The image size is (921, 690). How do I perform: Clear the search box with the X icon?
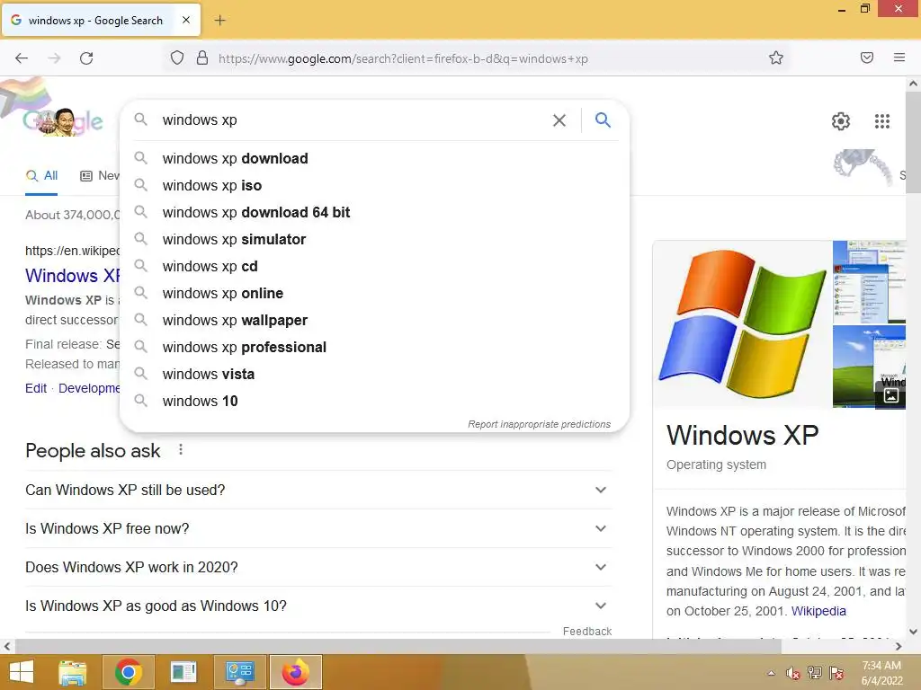click(x=559, y=120)
